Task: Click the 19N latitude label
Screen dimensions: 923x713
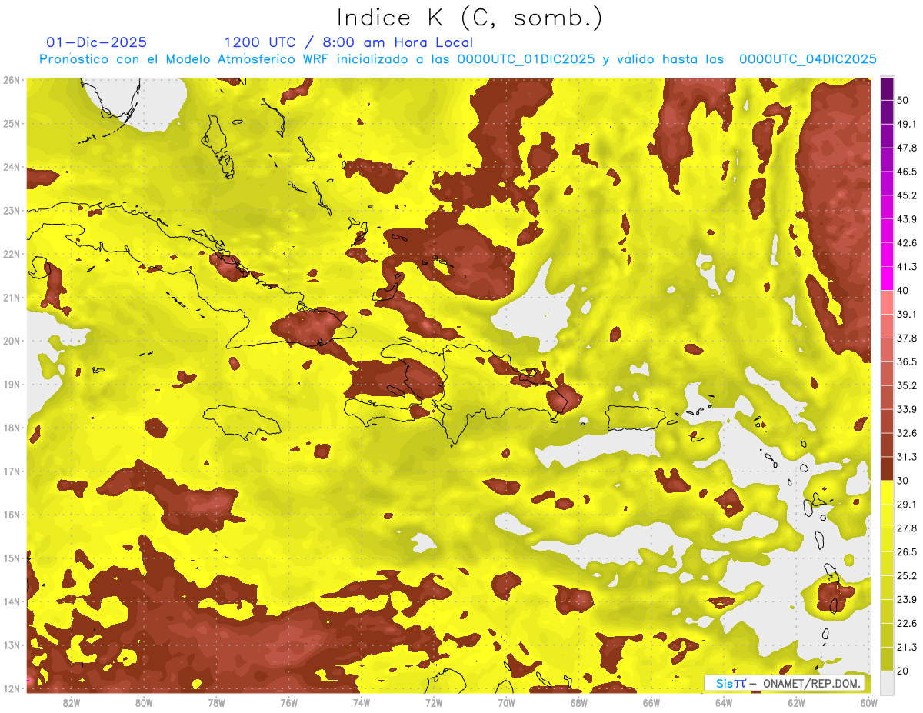Action: pos(12,384)
